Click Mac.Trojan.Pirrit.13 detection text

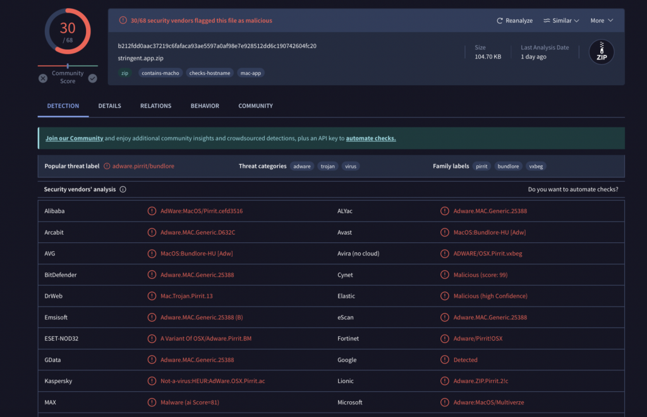[186, 296]
